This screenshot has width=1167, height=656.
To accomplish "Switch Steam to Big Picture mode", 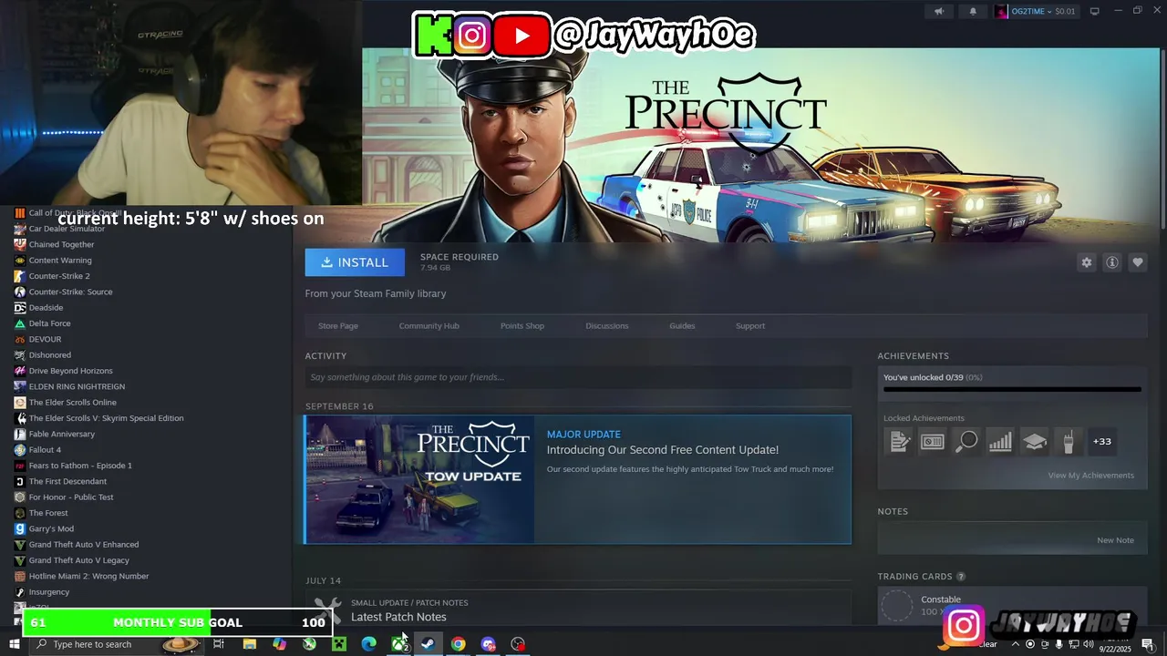I will tap(1095, 11).
